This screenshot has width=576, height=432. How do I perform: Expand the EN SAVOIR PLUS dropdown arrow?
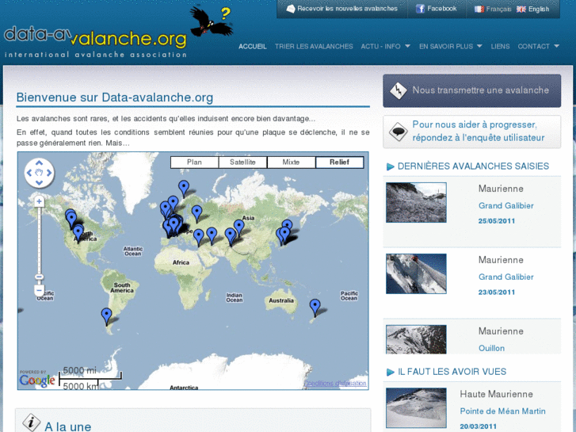[x=479, y=46]
